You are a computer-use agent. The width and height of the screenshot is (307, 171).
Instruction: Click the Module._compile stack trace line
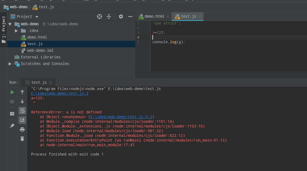click(107, 122)
